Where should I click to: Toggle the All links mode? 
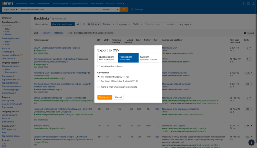tap(78, 24)
